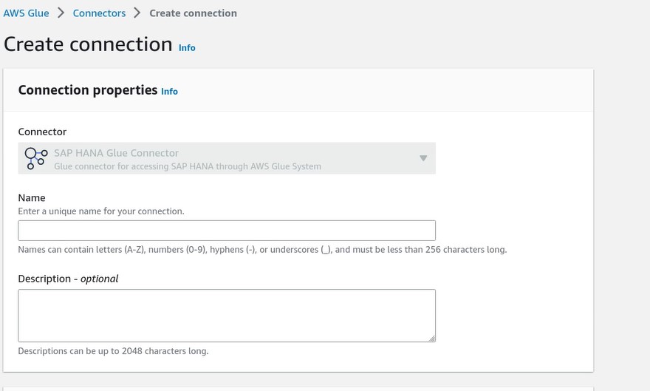
Task: Click the breadcrumb chevron after Connectors
Action: (137, 13)
